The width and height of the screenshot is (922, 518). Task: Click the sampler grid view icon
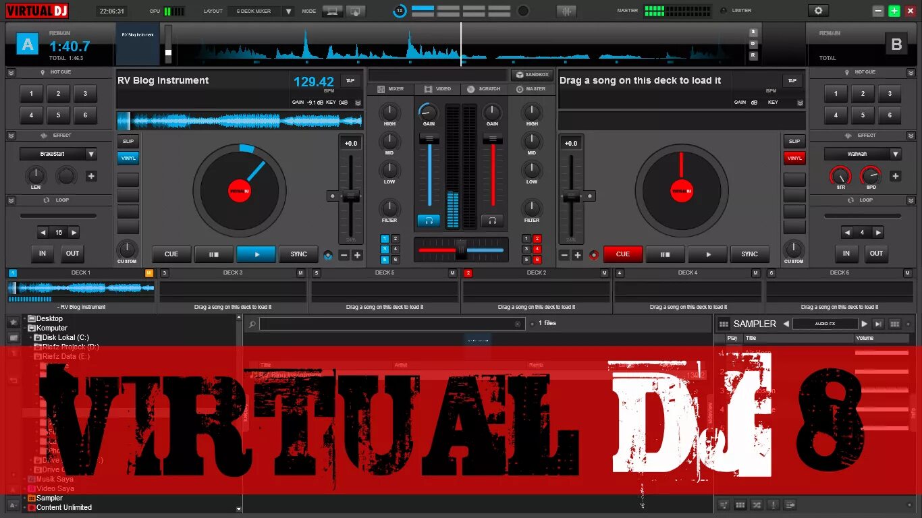tap(895, 324)
